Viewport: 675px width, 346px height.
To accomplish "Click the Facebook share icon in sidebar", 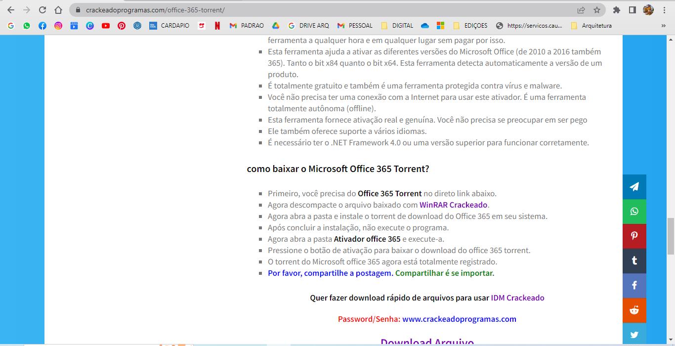I will coord(634,286).
